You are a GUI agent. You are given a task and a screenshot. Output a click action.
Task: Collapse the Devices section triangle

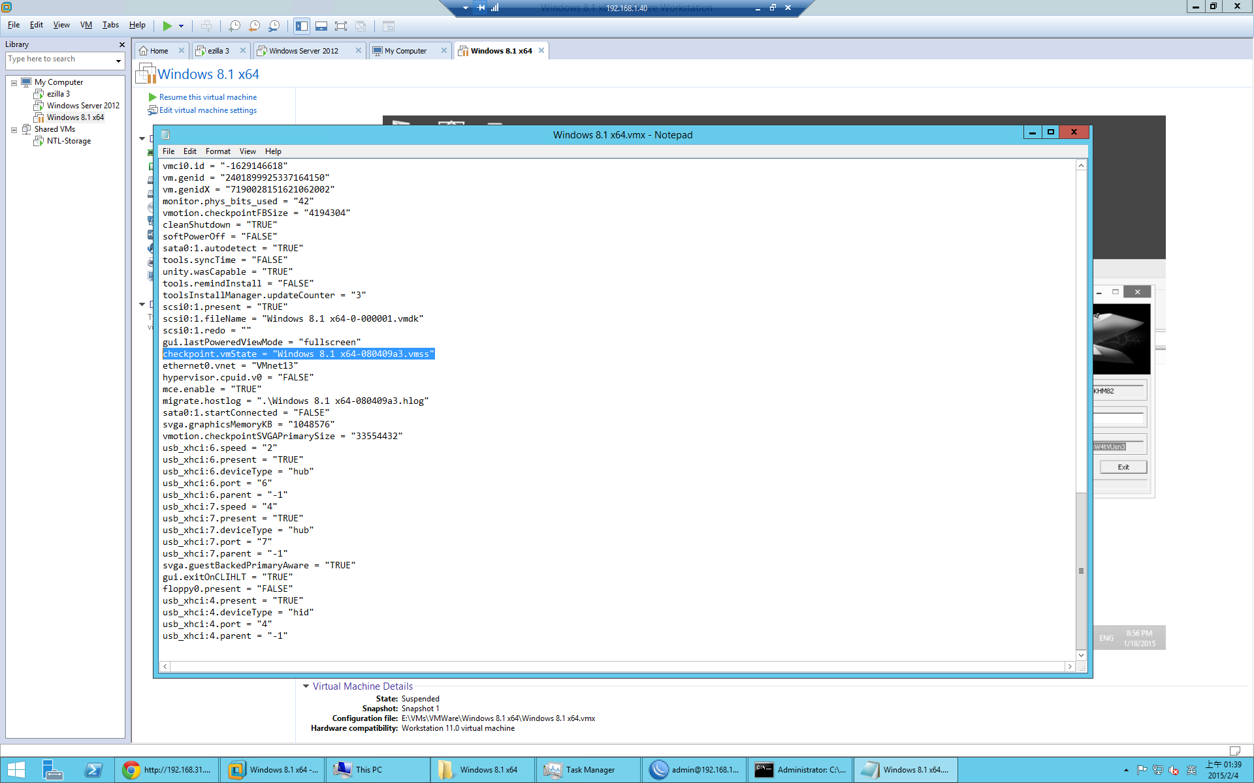(x=142, y=138)
